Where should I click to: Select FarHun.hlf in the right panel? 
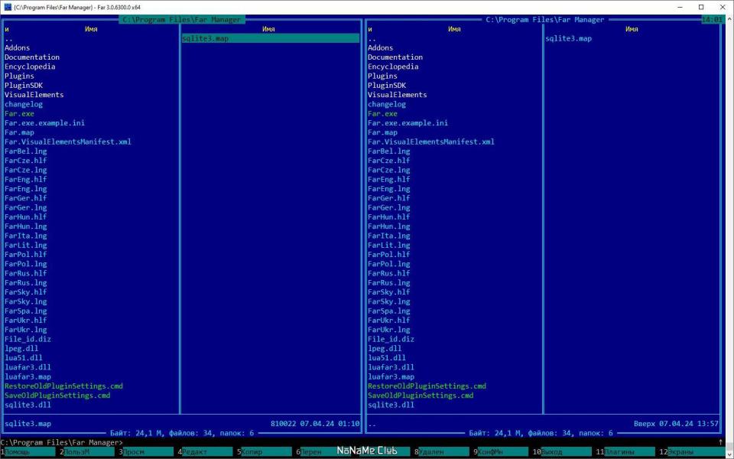389,216
